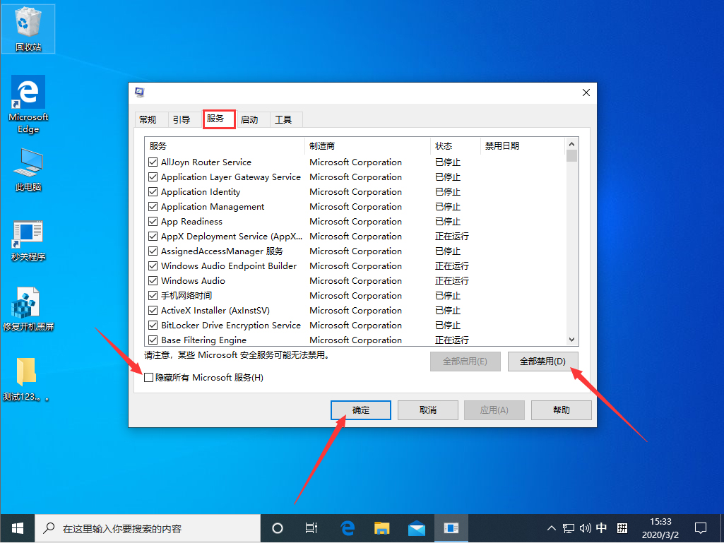Open the 测试123 folder on the desktop

(28, 371)
